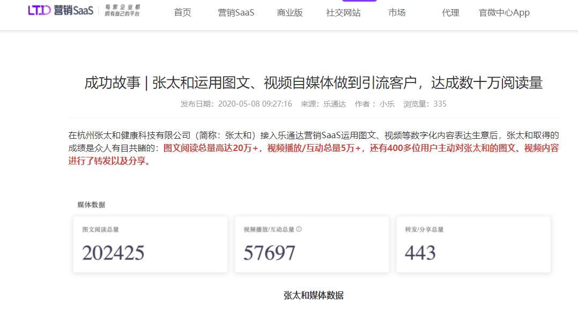
Task: Click the source text 来源：乐通达
Action: click(323, 104)
